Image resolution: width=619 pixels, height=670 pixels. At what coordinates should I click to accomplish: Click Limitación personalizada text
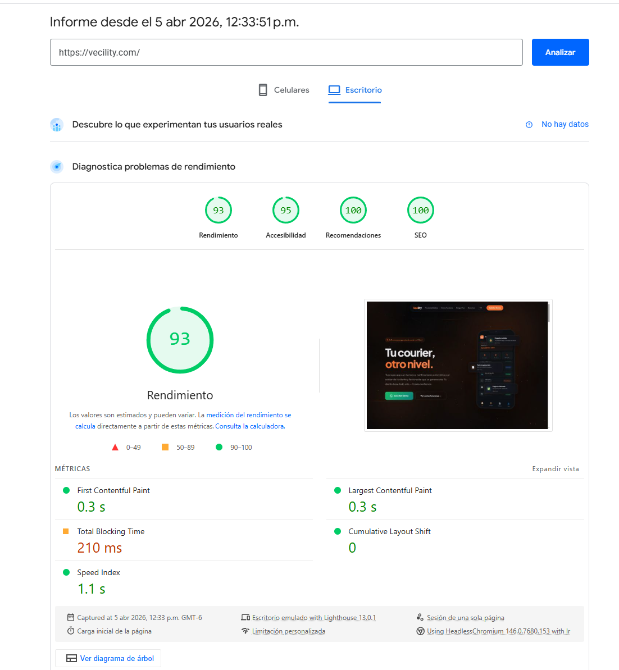click(x=289, y=632)
